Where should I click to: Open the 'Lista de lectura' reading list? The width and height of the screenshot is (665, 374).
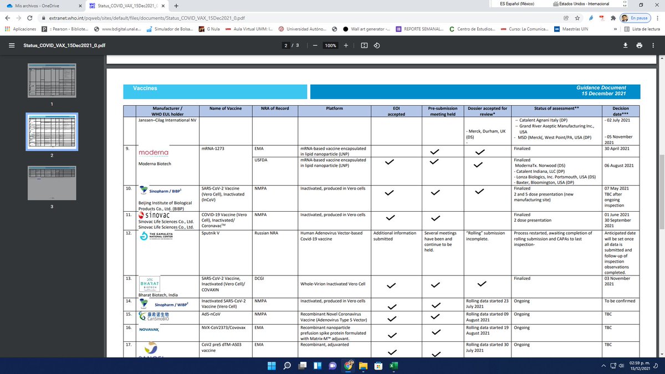pos(641,29)
